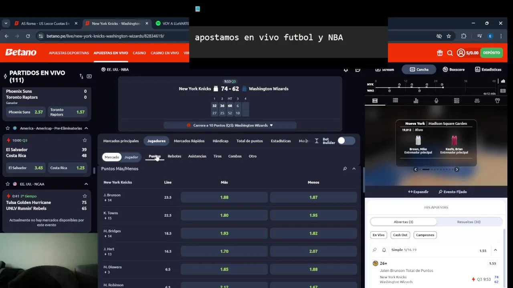Open the user account avatar icon
Screen dimensions: 513x288
[x=461, y=53]
